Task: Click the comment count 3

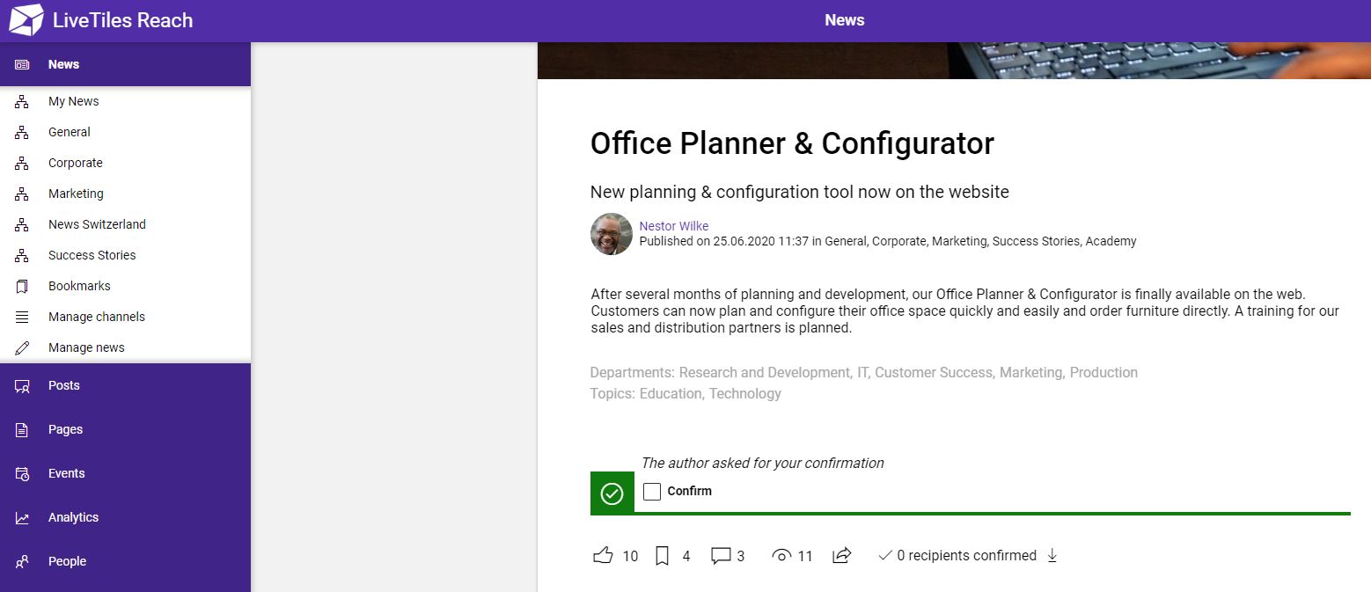Action: (741, 556)
